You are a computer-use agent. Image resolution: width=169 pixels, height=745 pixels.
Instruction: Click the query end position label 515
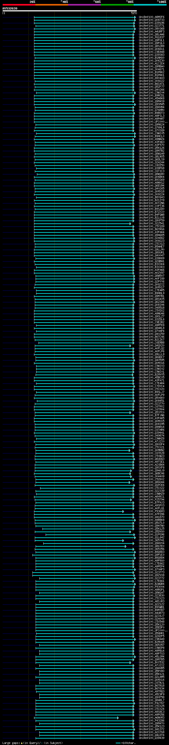[133, 13]
